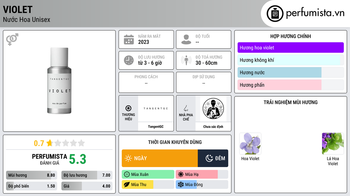Screen dimensions: 350x196
Task: Click the Trải nghiệm mùi hương heading
Action: 291,102
